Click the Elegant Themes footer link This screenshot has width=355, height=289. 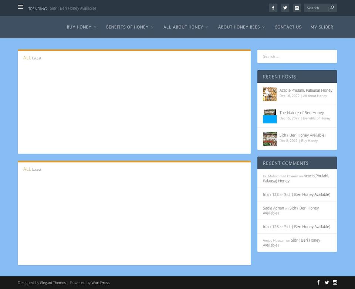(53, 283)
